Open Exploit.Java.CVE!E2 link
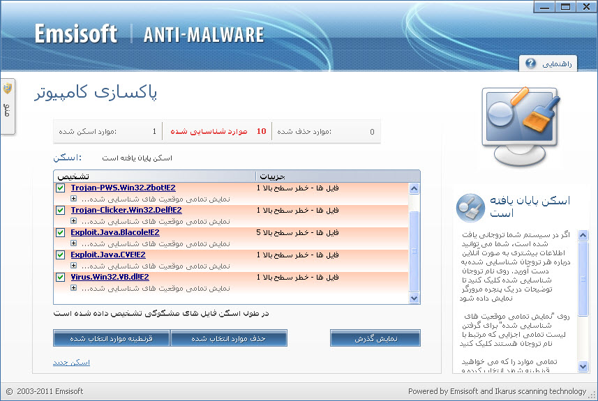 pyautogui.click(x=108, y=255)
